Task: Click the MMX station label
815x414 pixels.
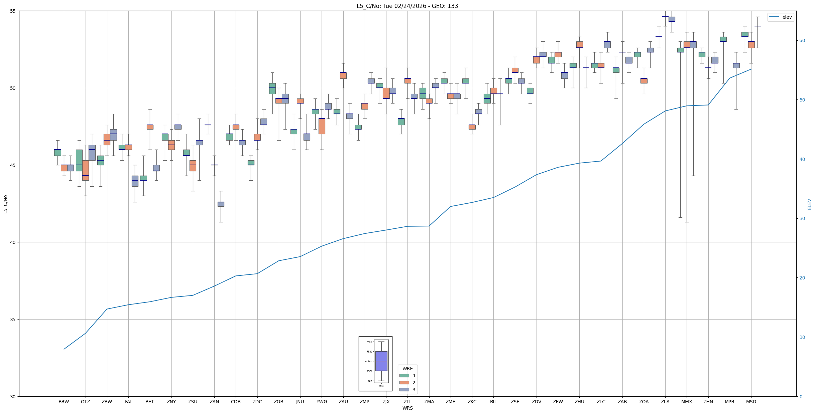Action: (x=687, y=402)
